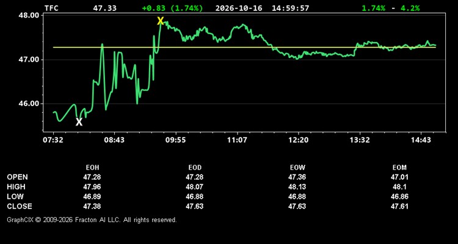The width and height of the screenshot is (458, 244).
Task: Click the yellow horizontal reference line
Action: (x=244, y=48)
